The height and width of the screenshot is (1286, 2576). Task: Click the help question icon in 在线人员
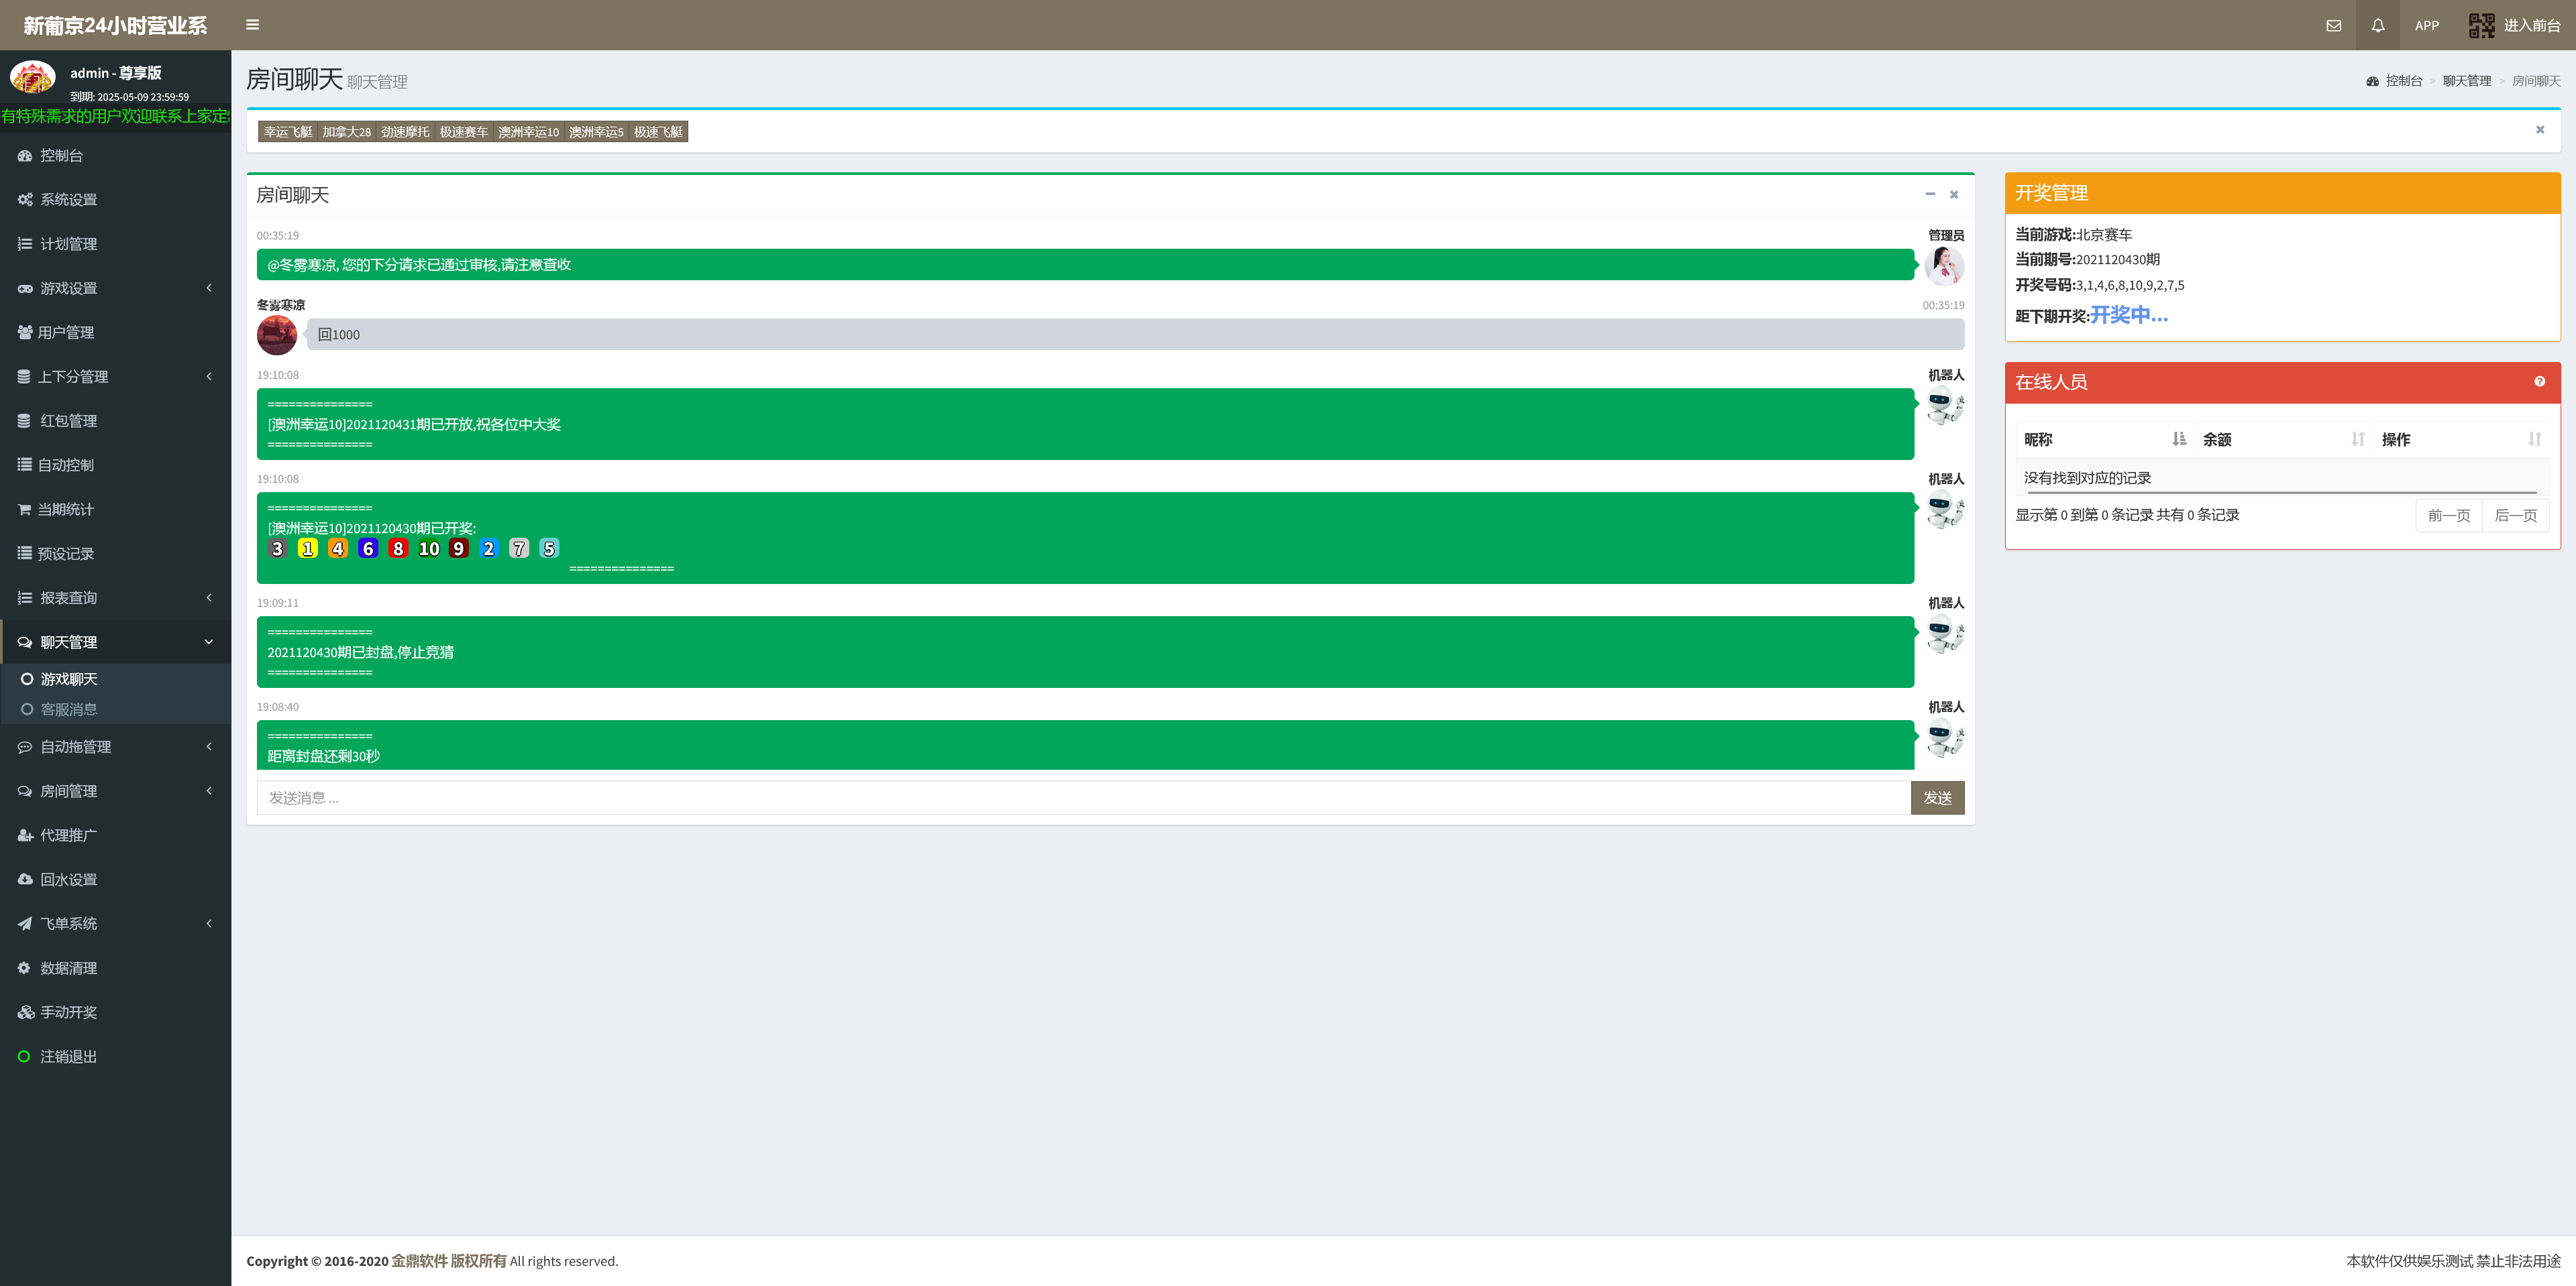pyautogui.click(x=2539, y=382)
